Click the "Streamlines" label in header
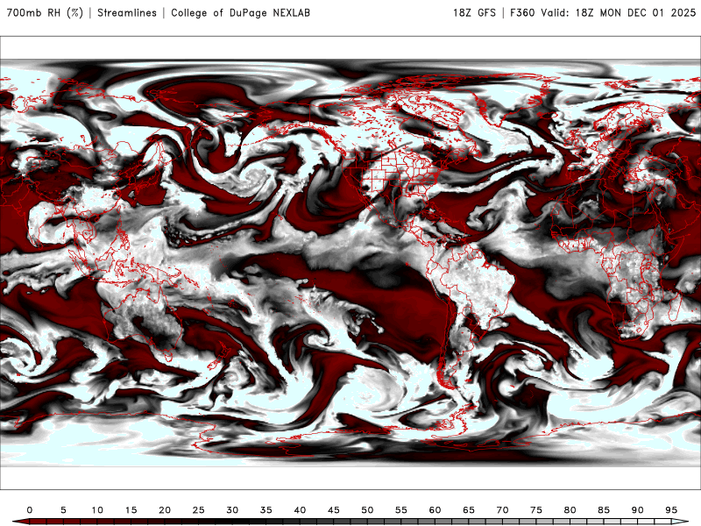Viewport: 701px width, 526px height. tap(127, 12)
